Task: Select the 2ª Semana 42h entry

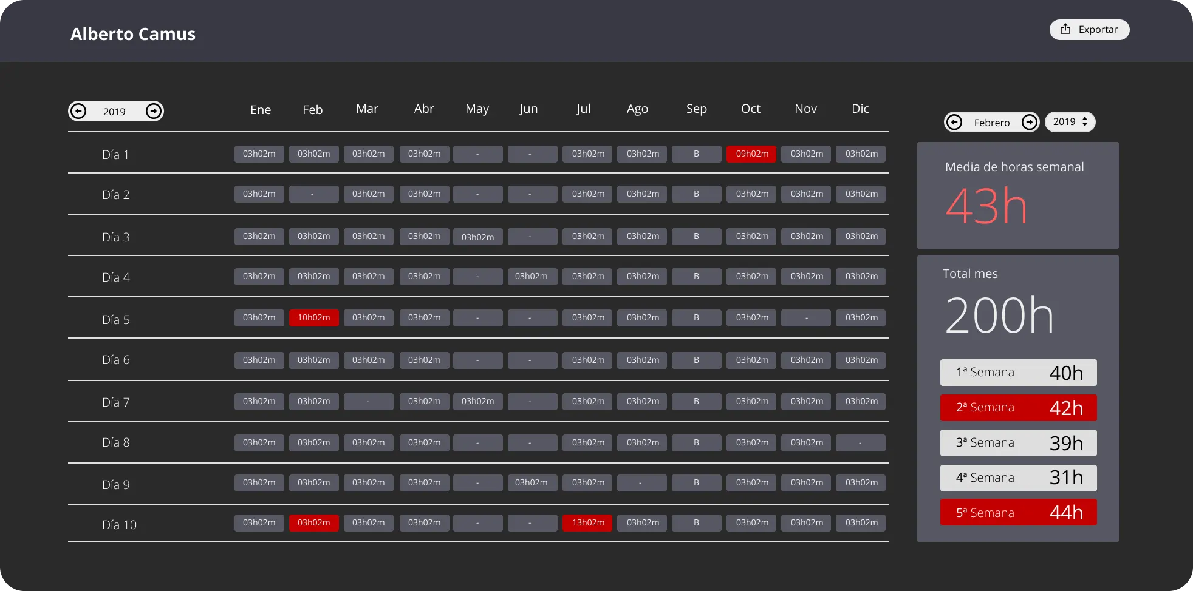Action: pos(1018,407)
